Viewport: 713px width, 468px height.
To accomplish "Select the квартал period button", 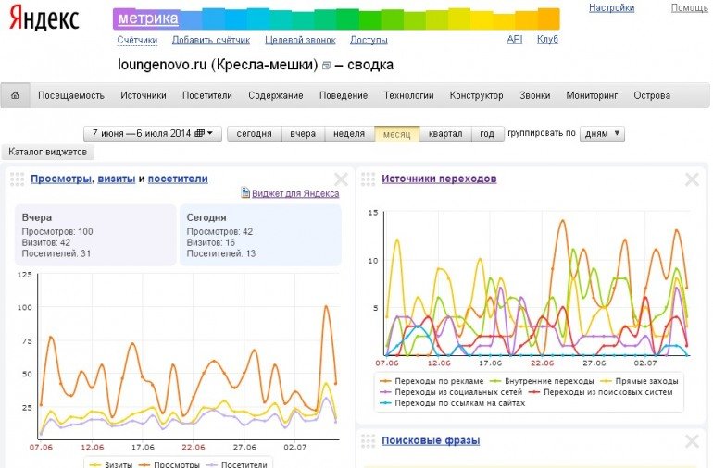I will [x=445, y=133].
